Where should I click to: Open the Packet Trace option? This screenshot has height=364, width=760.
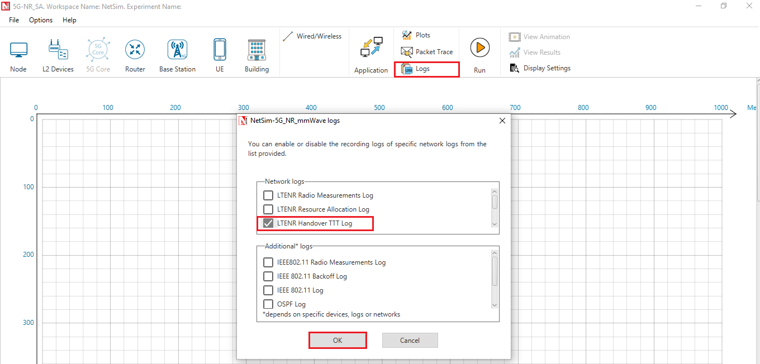click(x=427, y=52)
